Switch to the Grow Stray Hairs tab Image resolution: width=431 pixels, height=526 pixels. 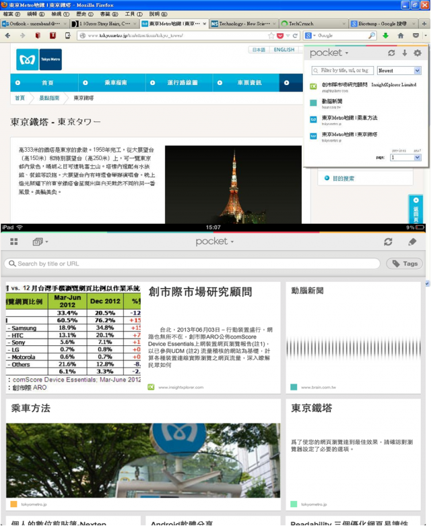pos(104,24)
